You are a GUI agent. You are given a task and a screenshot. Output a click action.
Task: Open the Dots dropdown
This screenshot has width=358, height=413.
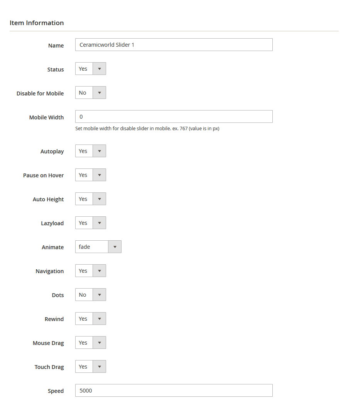coord(91,295)
